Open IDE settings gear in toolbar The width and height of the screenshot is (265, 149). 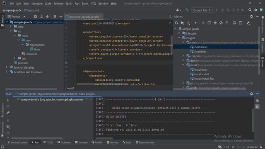tap(256, 10)
